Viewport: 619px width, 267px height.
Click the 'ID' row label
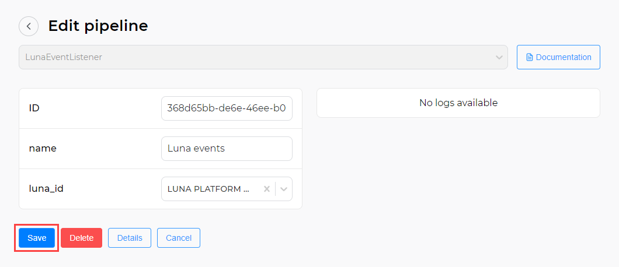(34, 108)
